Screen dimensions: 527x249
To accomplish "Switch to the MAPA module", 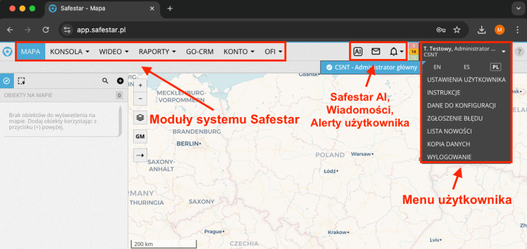I will coord(30,52).
